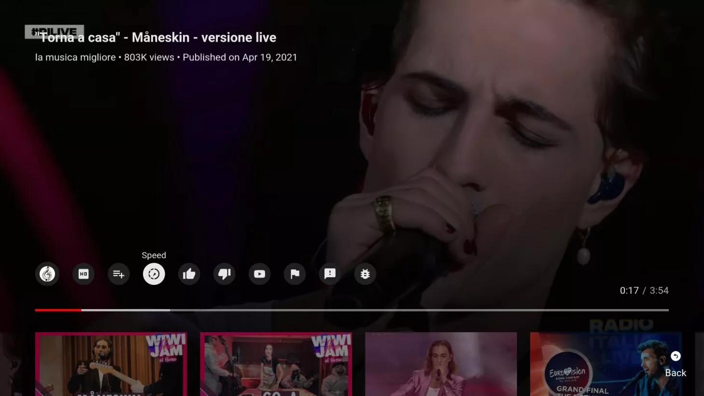Click the red played portion of timeline
Screen dimensions: 704x396
58,310
